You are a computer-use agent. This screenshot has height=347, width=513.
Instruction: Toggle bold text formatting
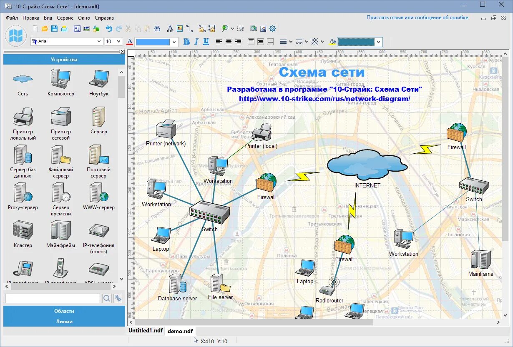[x=186, y=42]
